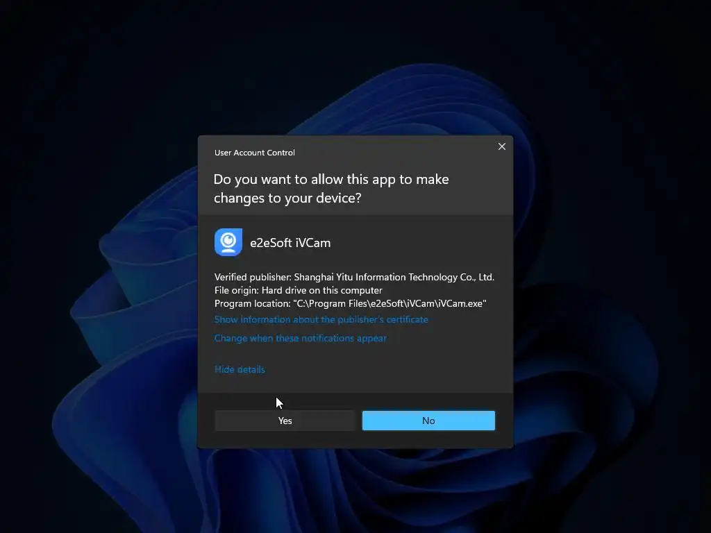Close the User Account Control dialog
This screenshot has width=711, height=533.
coord(501,146)
